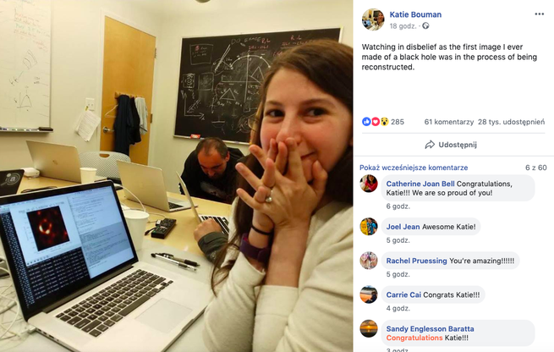Open the three-dot post options menu

(x=539, y=14)
